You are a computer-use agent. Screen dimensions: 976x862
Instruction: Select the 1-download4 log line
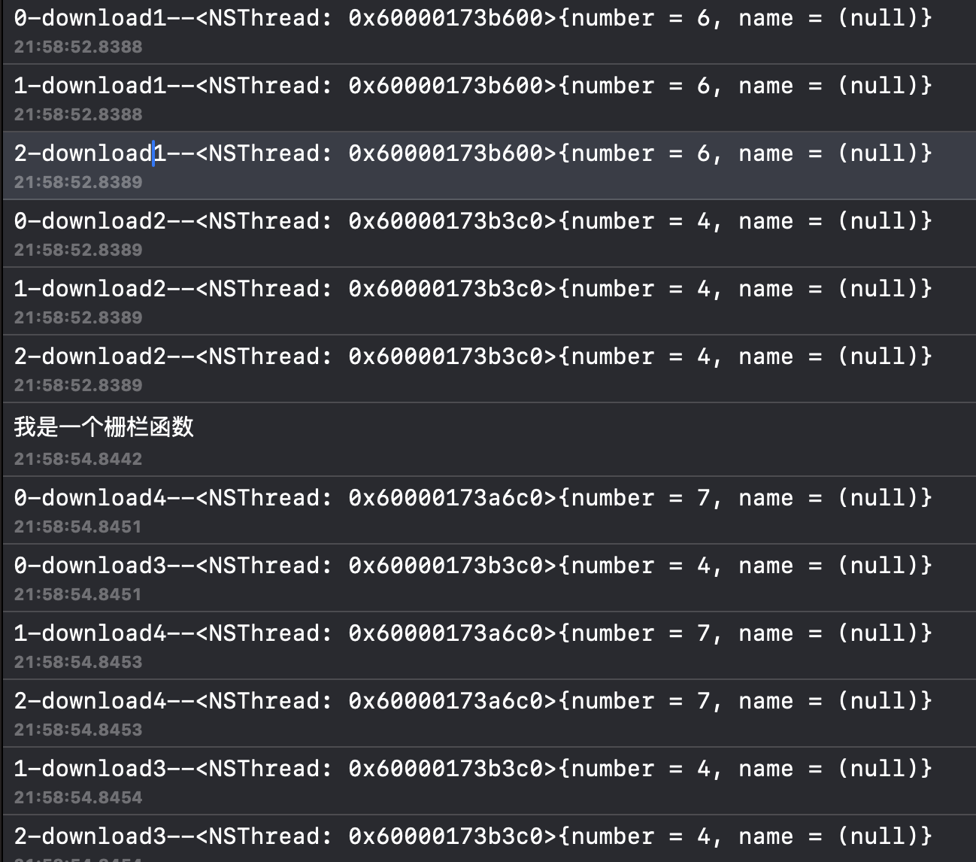(473, 633)
